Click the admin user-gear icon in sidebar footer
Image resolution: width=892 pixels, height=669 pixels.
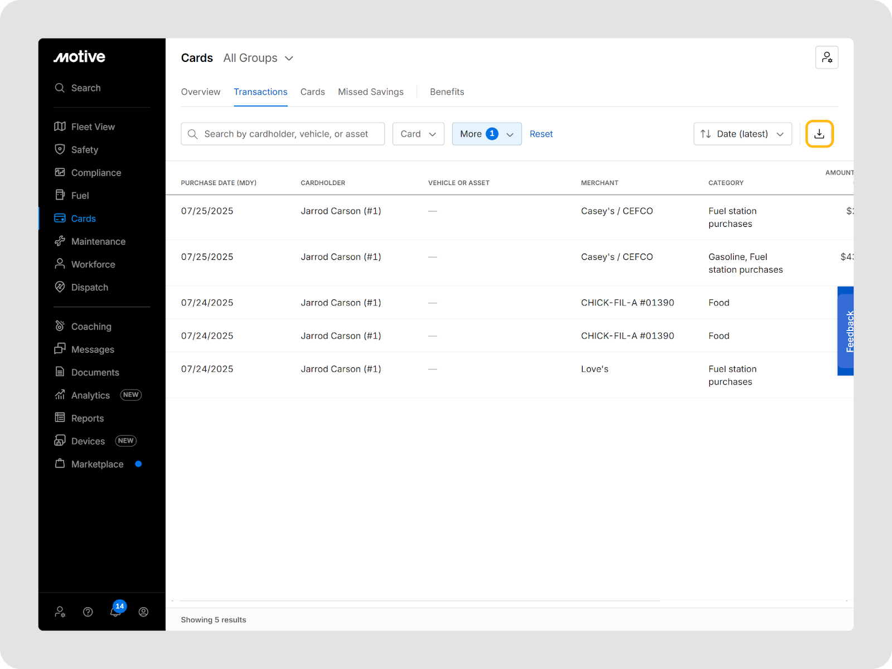pyautogui.click(x=60, y=612)
